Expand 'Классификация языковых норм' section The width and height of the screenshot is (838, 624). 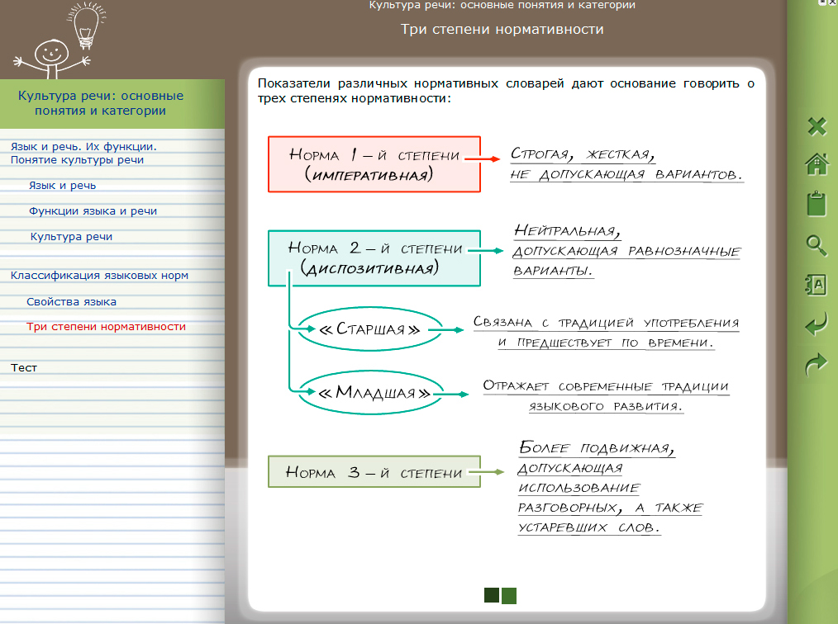99,276
